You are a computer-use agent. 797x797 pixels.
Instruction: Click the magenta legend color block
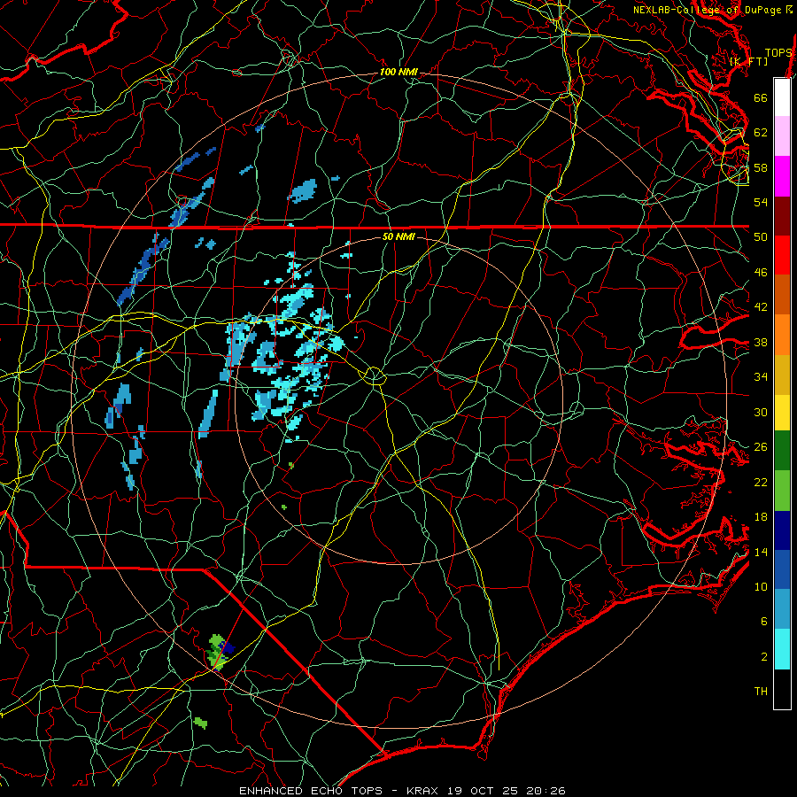coord(782,176)
